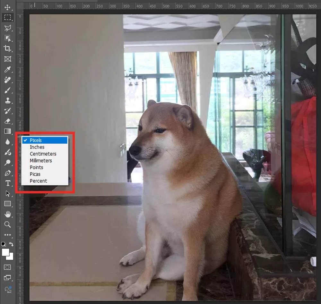Click the checked Pixels unit option
This screenshot has height=304, width=321.
pos(45,140)
